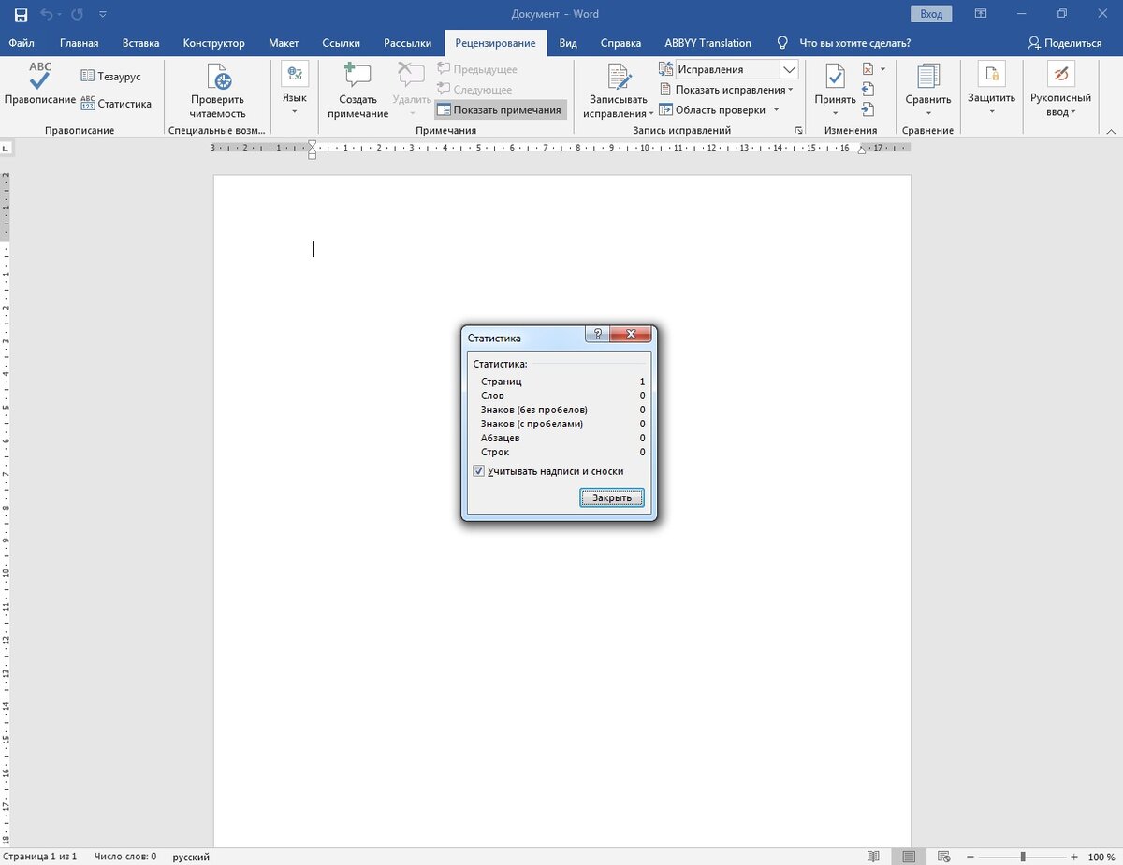Switch to the Вставка tab
This screenshot has height=865, width=1123.
[x=140, y=43]
